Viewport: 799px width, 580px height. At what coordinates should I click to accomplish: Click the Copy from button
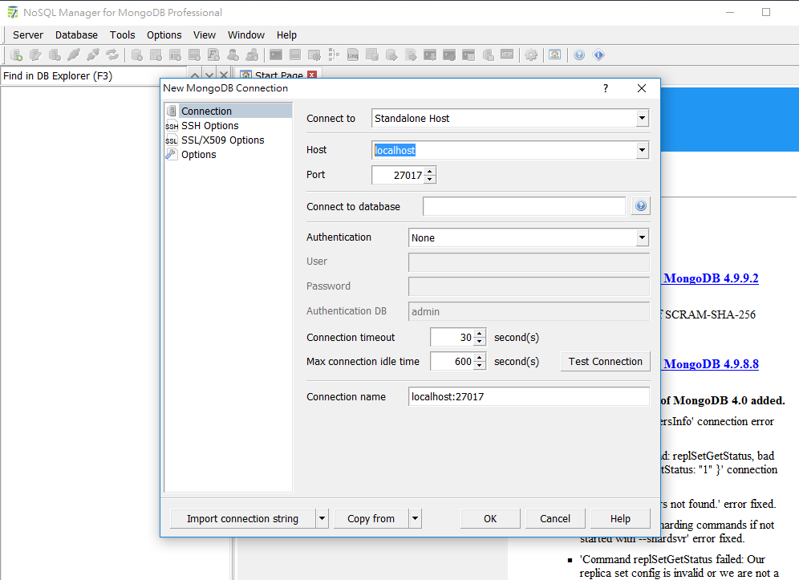[x=371, y=518]
